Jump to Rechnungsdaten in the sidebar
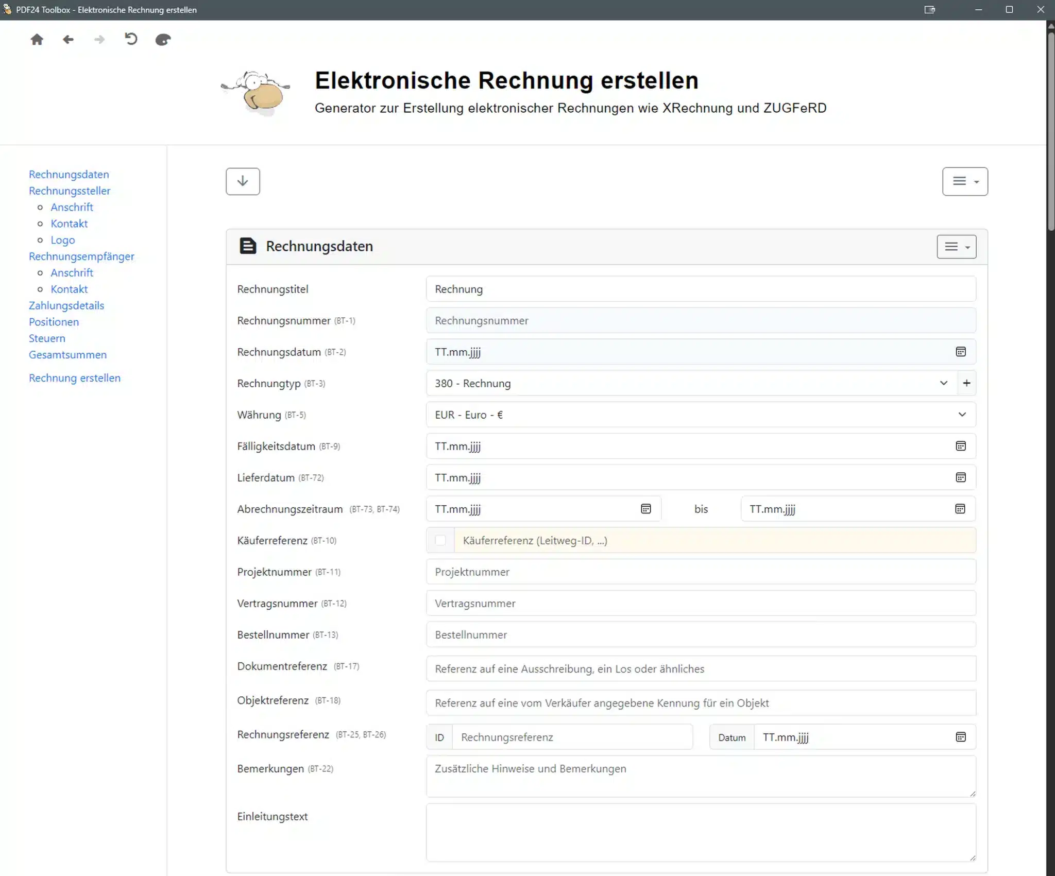 [x=69, y=175]
